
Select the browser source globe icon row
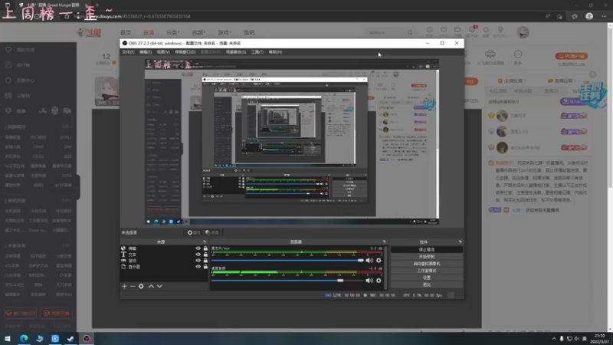click(x=163, y=248)
